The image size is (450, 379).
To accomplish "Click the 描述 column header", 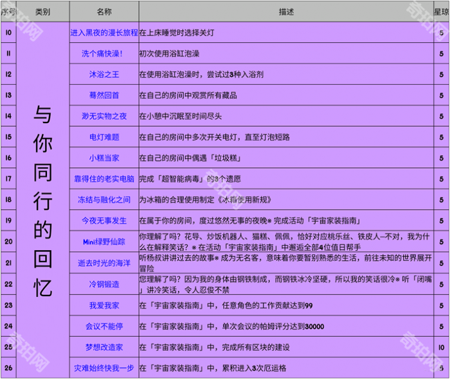I will [x=287, y=12].
